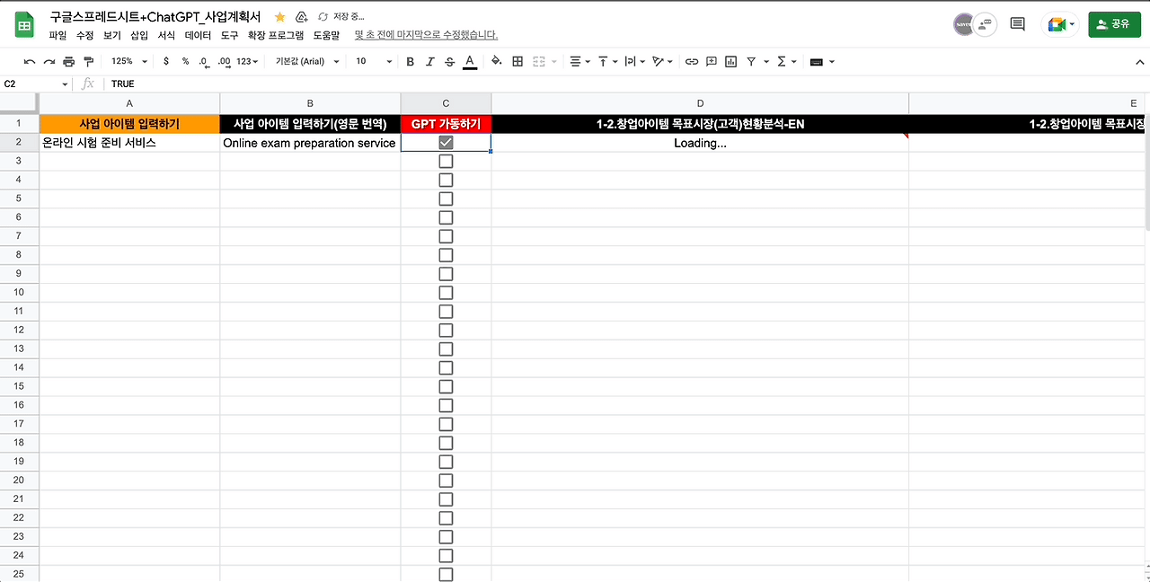1150x582 pixels.
Task: Open horizontal align dropdown
Action: tap(579, 61)
